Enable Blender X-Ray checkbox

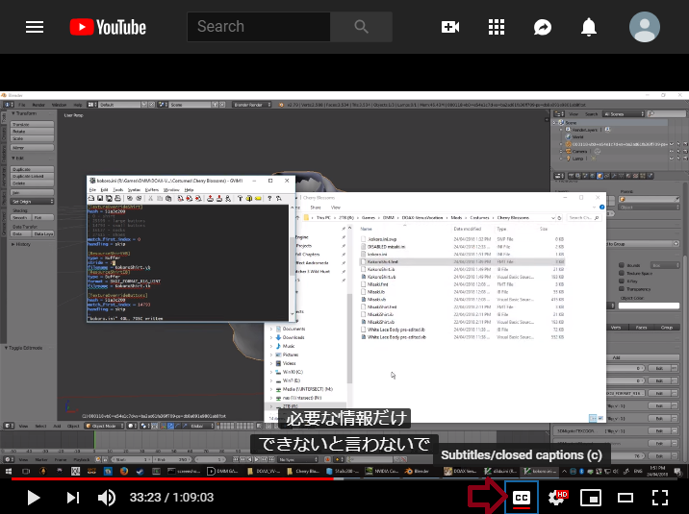click(x=622, y=281)
